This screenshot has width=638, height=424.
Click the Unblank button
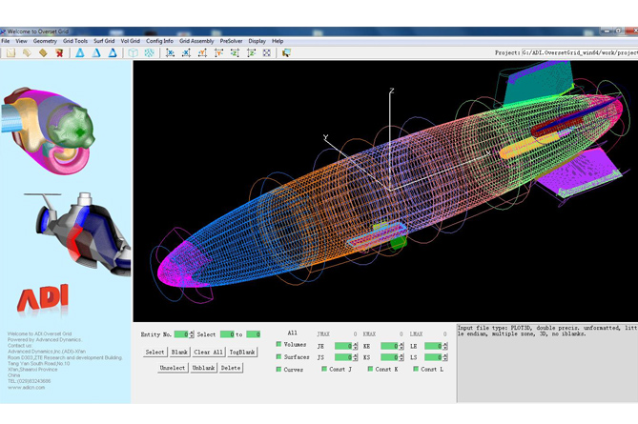tap(202, 368)
